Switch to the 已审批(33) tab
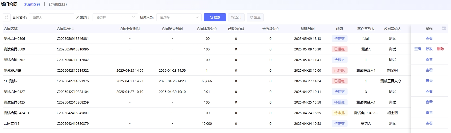The height and width of the screenshot is (133, 451). (58, 4)
